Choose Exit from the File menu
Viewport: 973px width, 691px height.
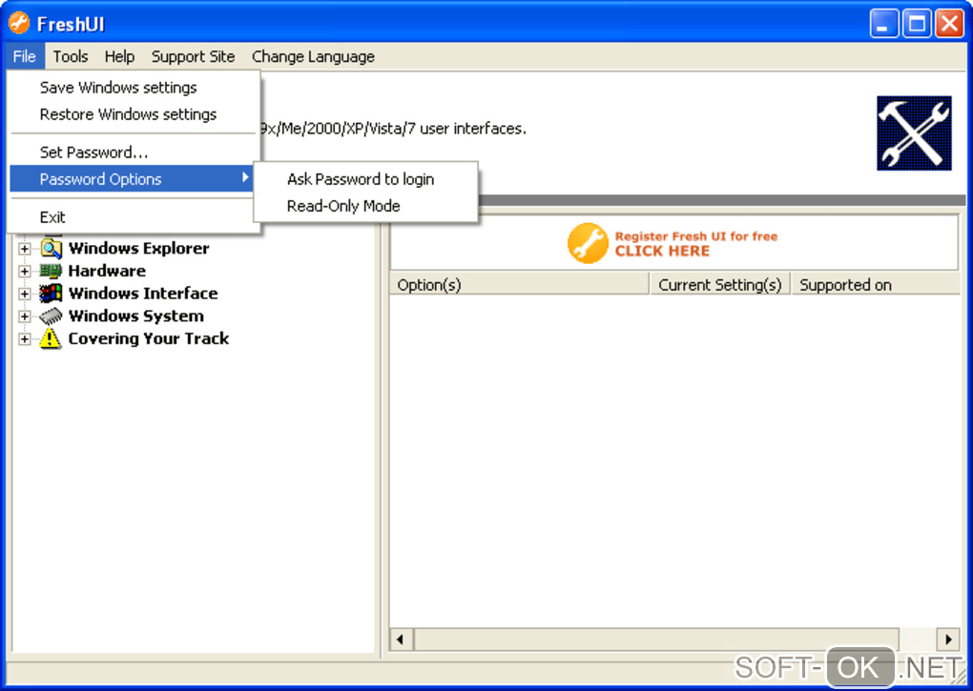click(133, 217)
